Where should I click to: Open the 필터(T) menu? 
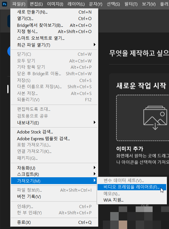click(131, 4)
